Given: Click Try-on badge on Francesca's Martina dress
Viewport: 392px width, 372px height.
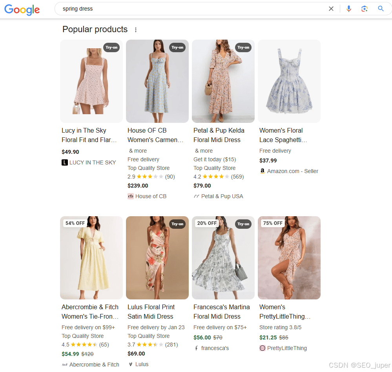Looking at the screenshot, I should (x=243, y=224).
